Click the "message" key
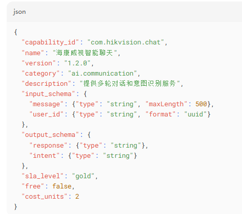Viewport: 242px width, 214px height. [46, 104]
